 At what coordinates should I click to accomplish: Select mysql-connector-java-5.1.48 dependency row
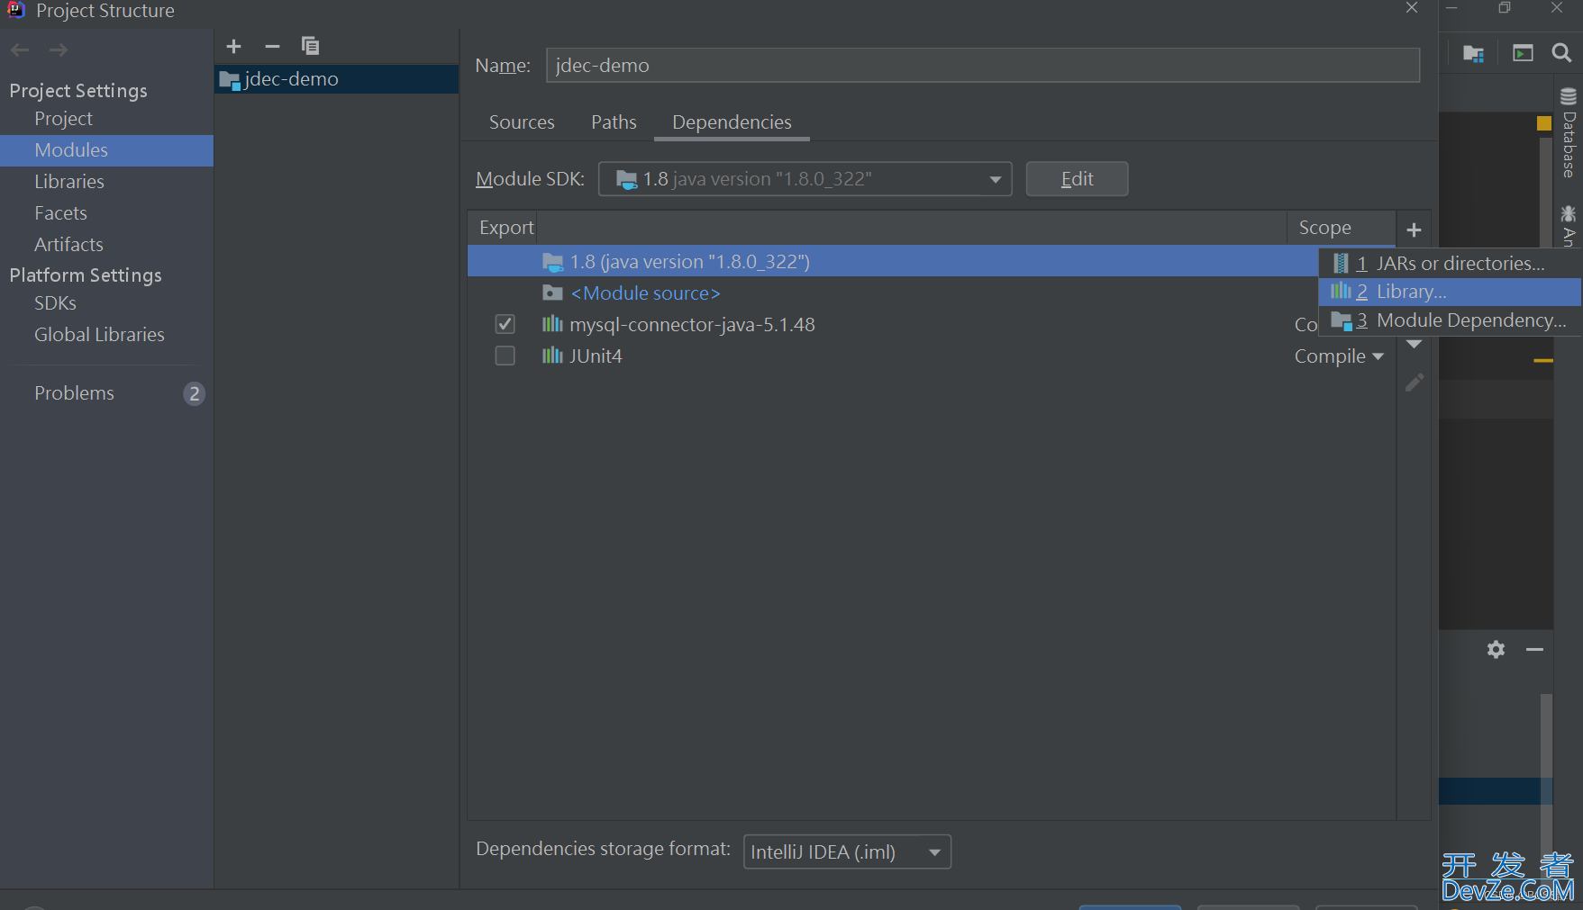892,325
